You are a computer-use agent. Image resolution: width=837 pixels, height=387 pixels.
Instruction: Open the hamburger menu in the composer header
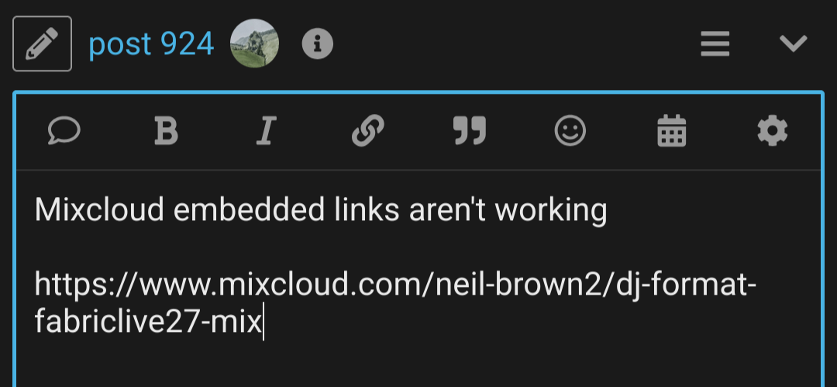(715, 43)
